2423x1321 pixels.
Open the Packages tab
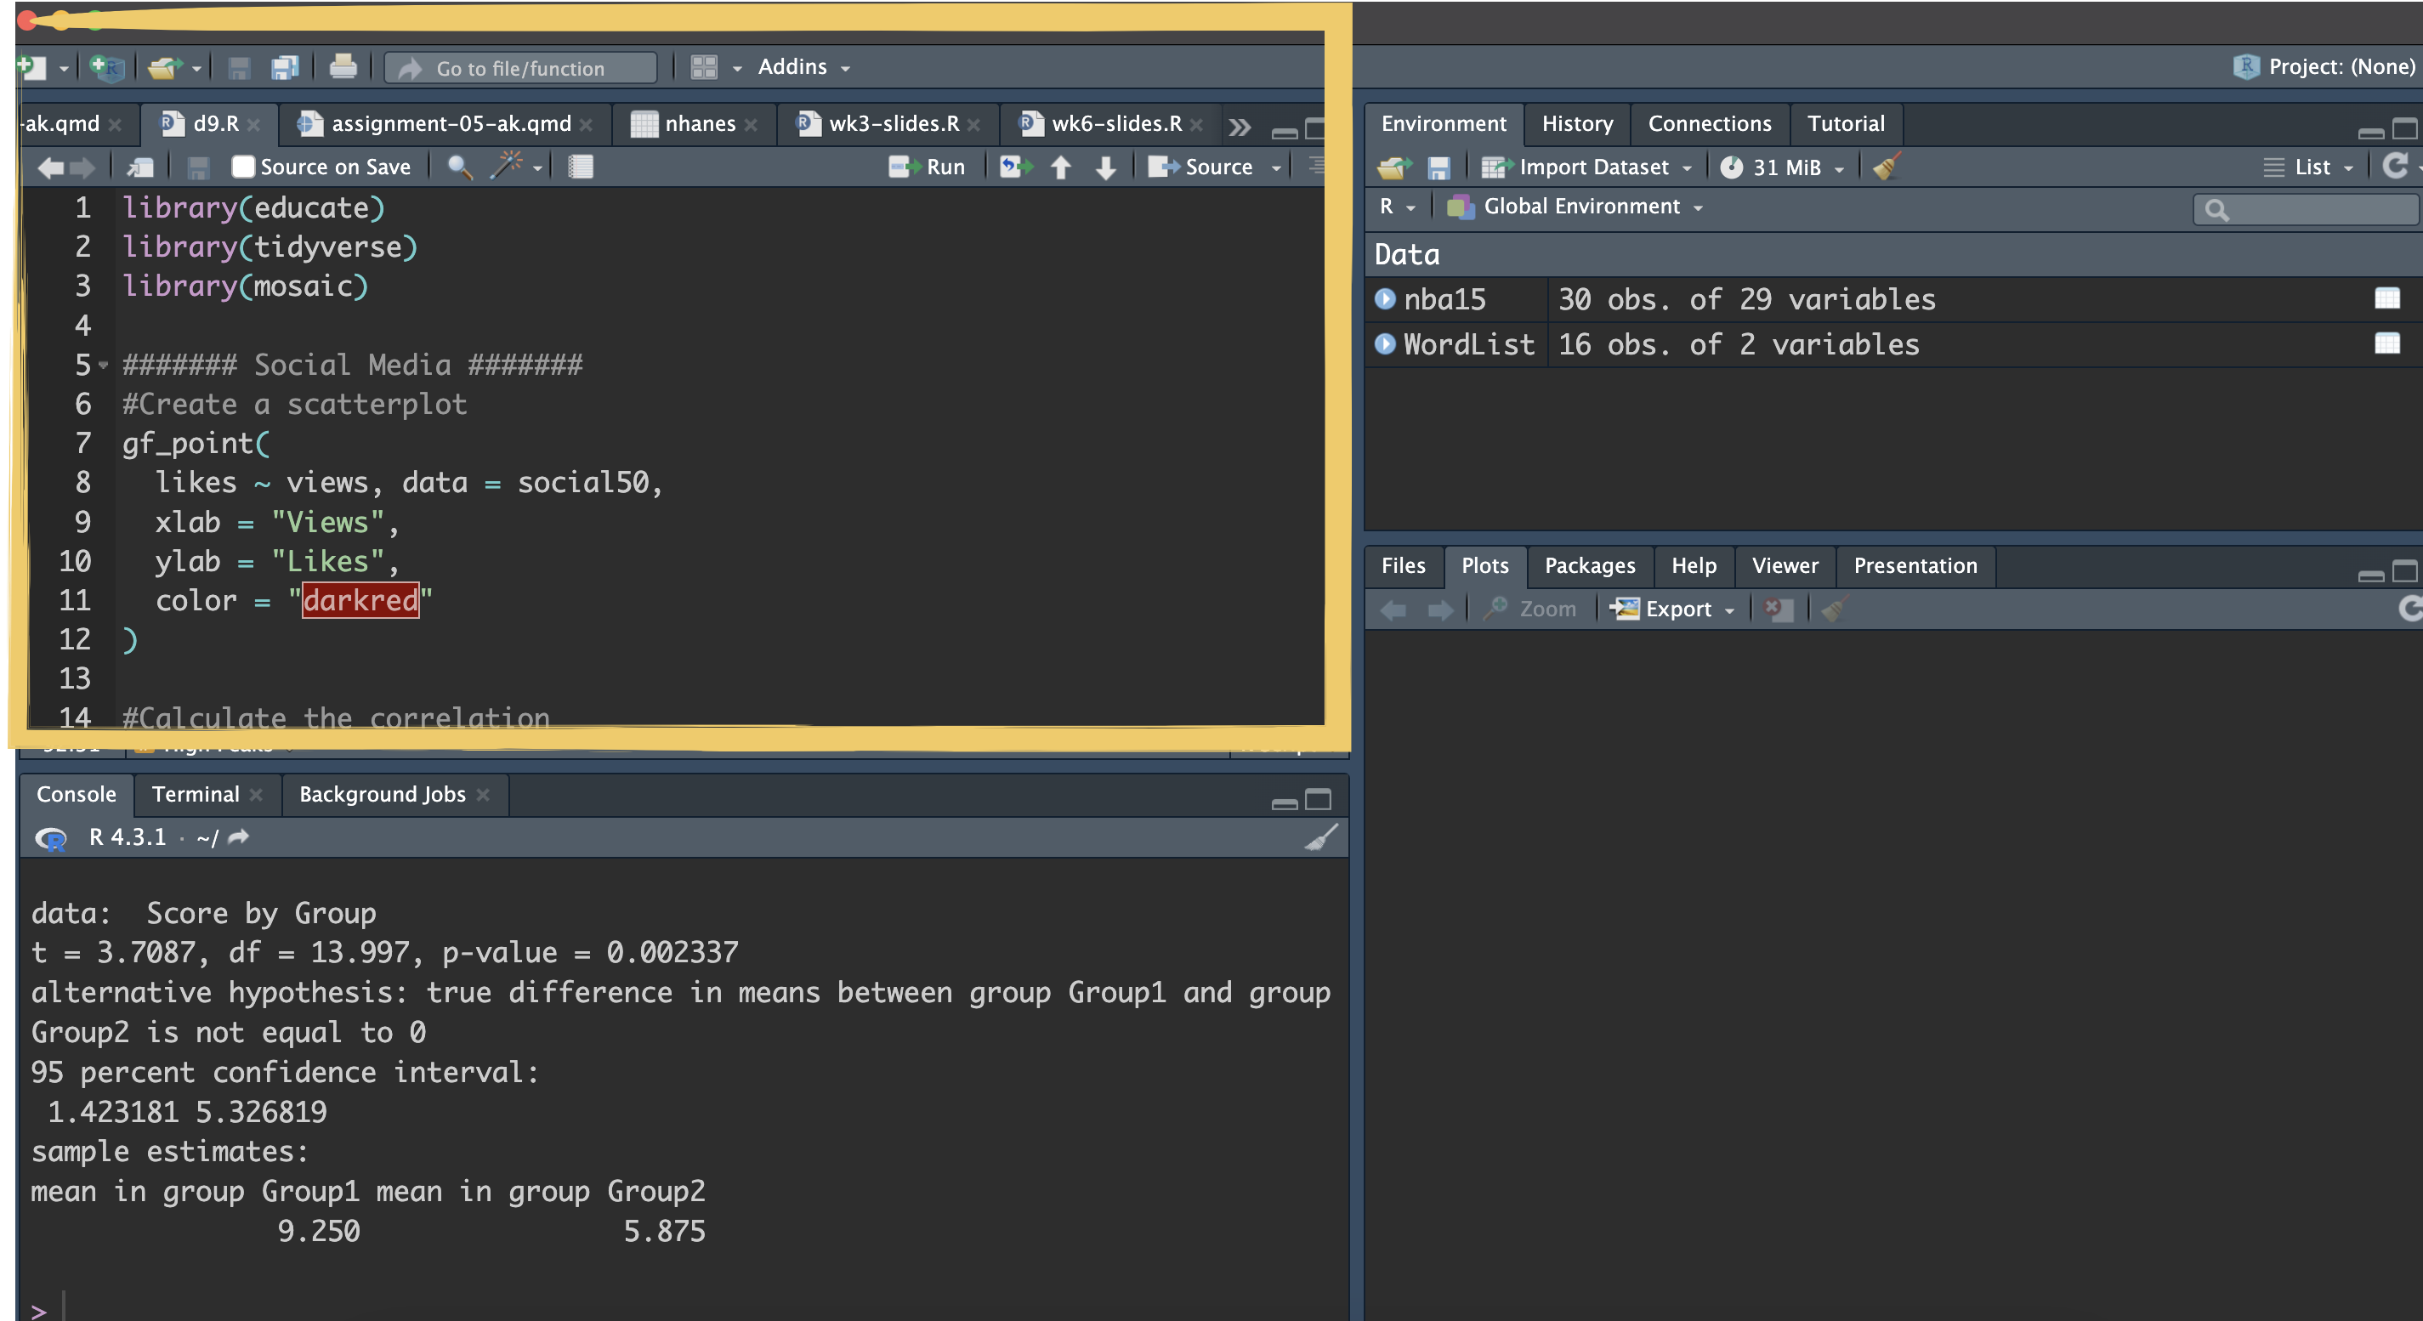point(1589,566)
